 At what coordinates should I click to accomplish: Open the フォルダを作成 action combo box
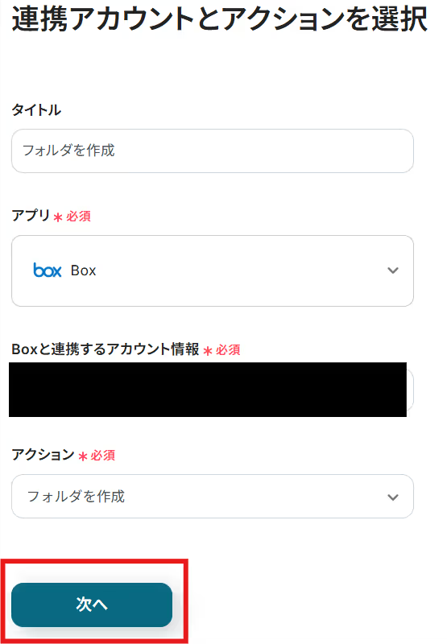click(213, 496)
